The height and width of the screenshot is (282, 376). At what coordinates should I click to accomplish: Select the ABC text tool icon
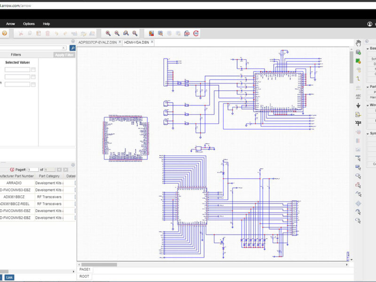[358, 96]
